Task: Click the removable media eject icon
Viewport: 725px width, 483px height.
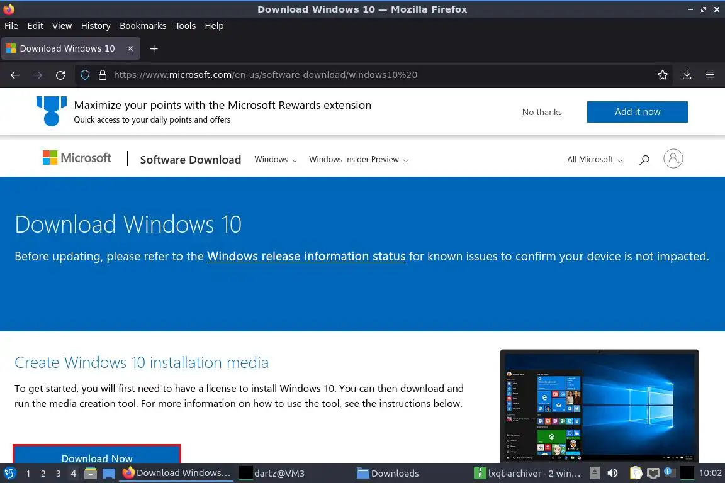Action: pyautogui.click(x=595, y=474)
